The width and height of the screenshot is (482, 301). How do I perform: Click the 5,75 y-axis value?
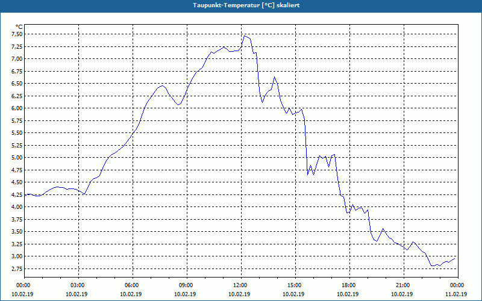(x=17, y=121)
